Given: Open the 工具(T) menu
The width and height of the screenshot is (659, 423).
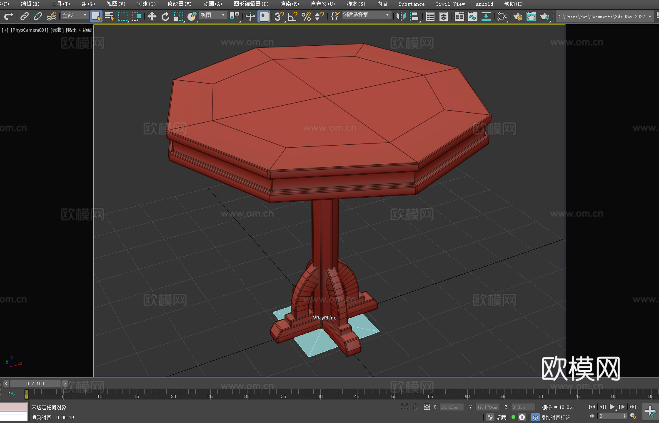Looking at the screenshot, I should tap(61, 4).
